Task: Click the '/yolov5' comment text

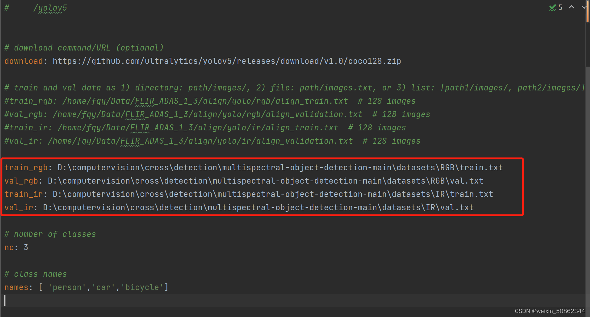Action: pyautogui.click(x=50, y=8)
